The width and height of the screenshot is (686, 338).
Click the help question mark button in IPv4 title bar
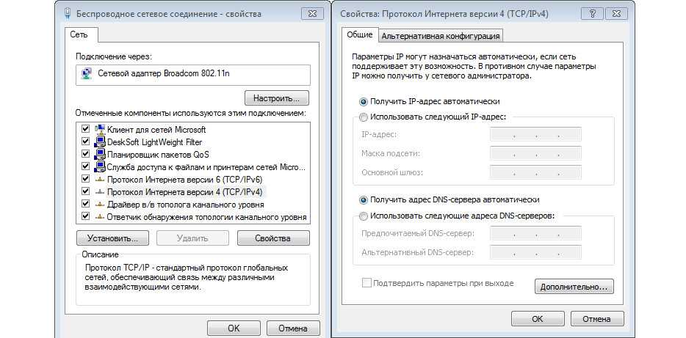pyautogui.click(x=592, y=13)
